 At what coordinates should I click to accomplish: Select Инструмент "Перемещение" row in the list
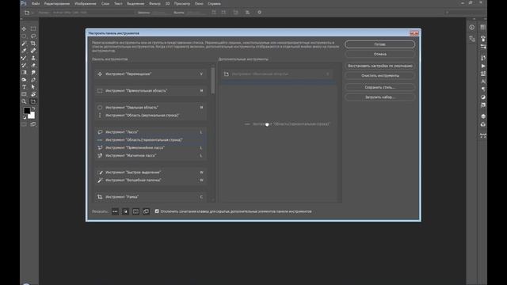(x=151, y=74)
